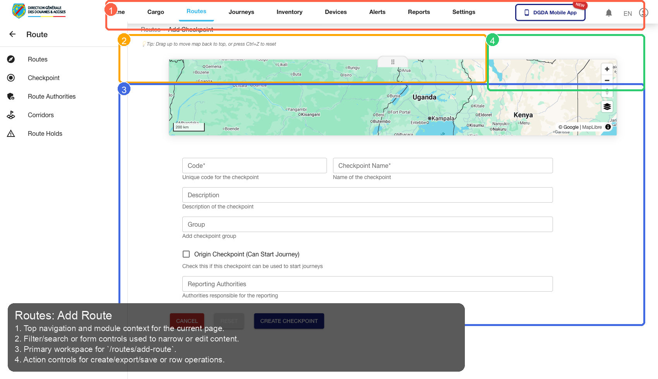Viewport: 658px width, 379px height.
Task: Check Origin Checkpoint (Can Start Journey)
Action: click(186, 254)
